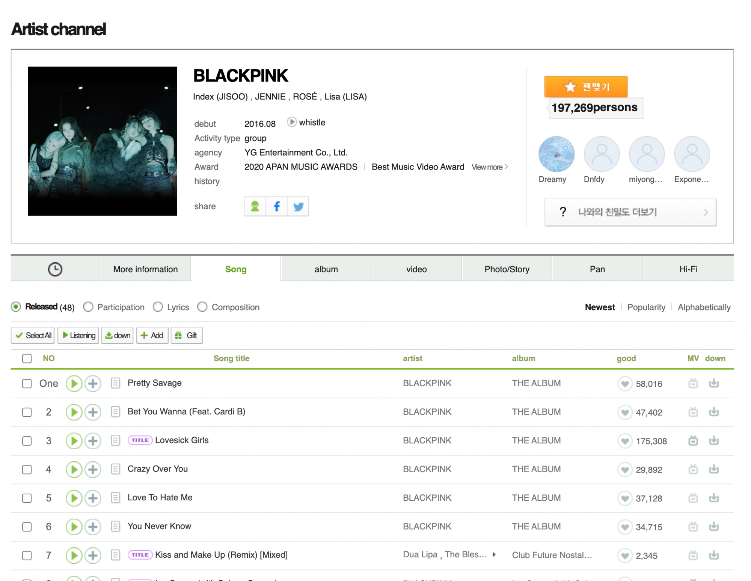
Task: Add Bet You Wanna to playlist
Action: pyautogui.click(x=93, y=412)
